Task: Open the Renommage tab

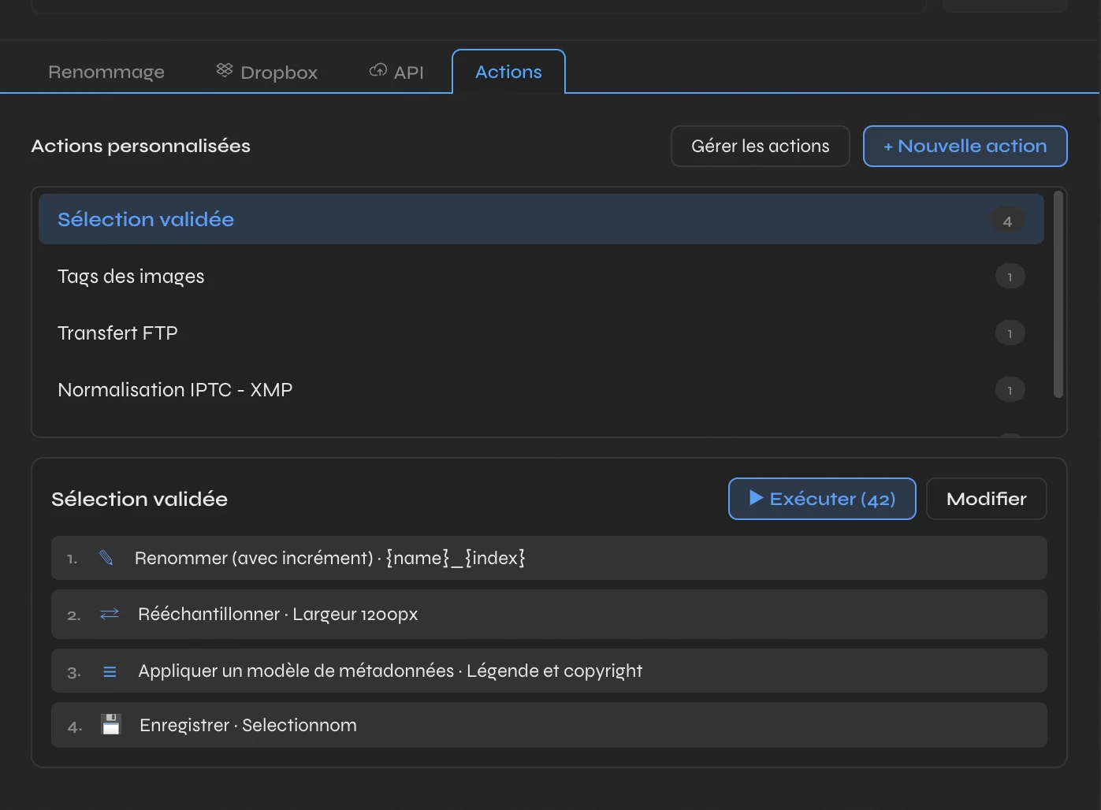Action: tap(106, 72)
